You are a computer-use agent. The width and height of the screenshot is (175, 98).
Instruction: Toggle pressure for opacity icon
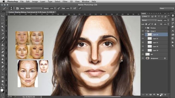click(59, 8)
